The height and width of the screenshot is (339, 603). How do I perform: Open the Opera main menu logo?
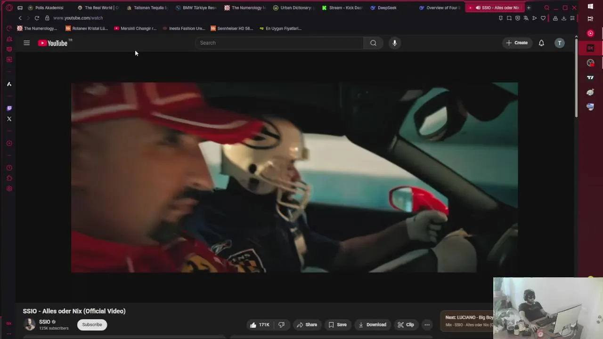[9, 8]
